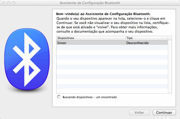This screenshot has height=119, width=180.
Task: Select the linvor device row
Action: 112,43
